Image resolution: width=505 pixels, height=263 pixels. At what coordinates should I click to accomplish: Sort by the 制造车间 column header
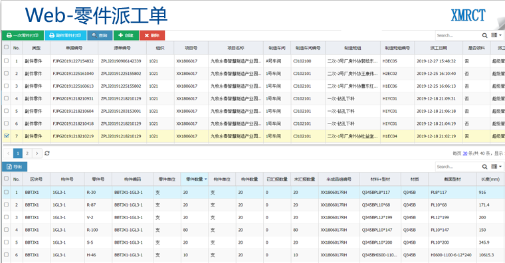coord(277,48)
